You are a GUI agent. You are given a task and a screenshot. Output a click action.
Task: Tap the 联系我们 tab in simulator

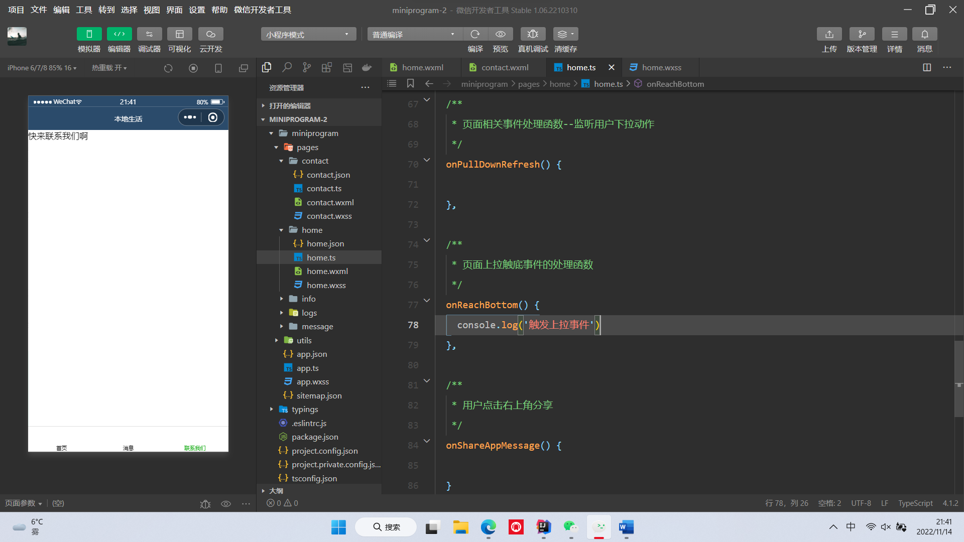[x=195, y=446]
